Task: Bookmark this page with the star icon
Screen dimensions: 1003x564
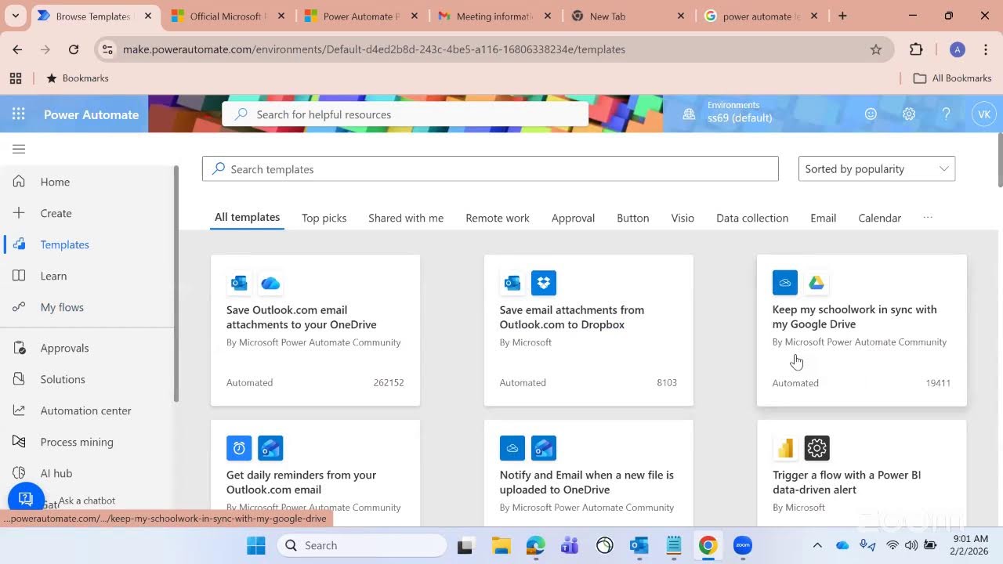Action: [x=876, y=49]
